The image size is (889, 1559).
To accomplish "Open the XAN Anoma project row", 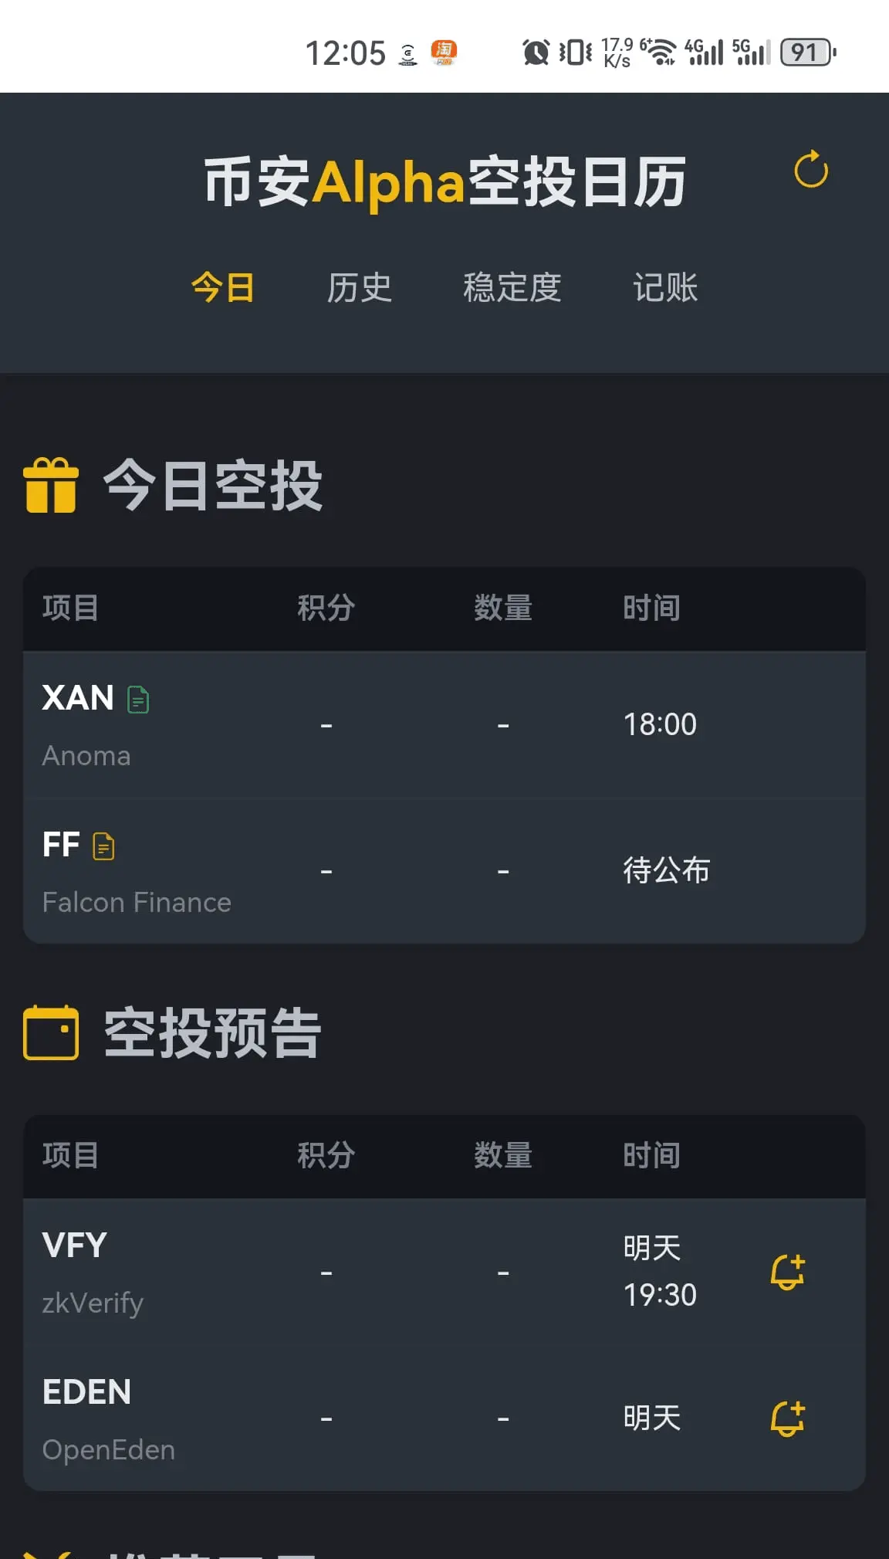I will tap(444, 724).
